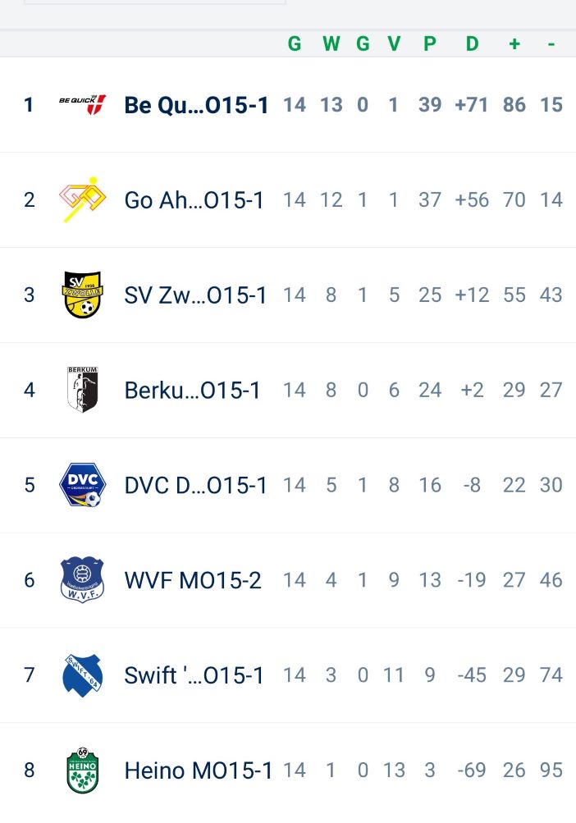
Task: Tap the W.V.F. blue shield logo
Action: click(x=82, y=579)
